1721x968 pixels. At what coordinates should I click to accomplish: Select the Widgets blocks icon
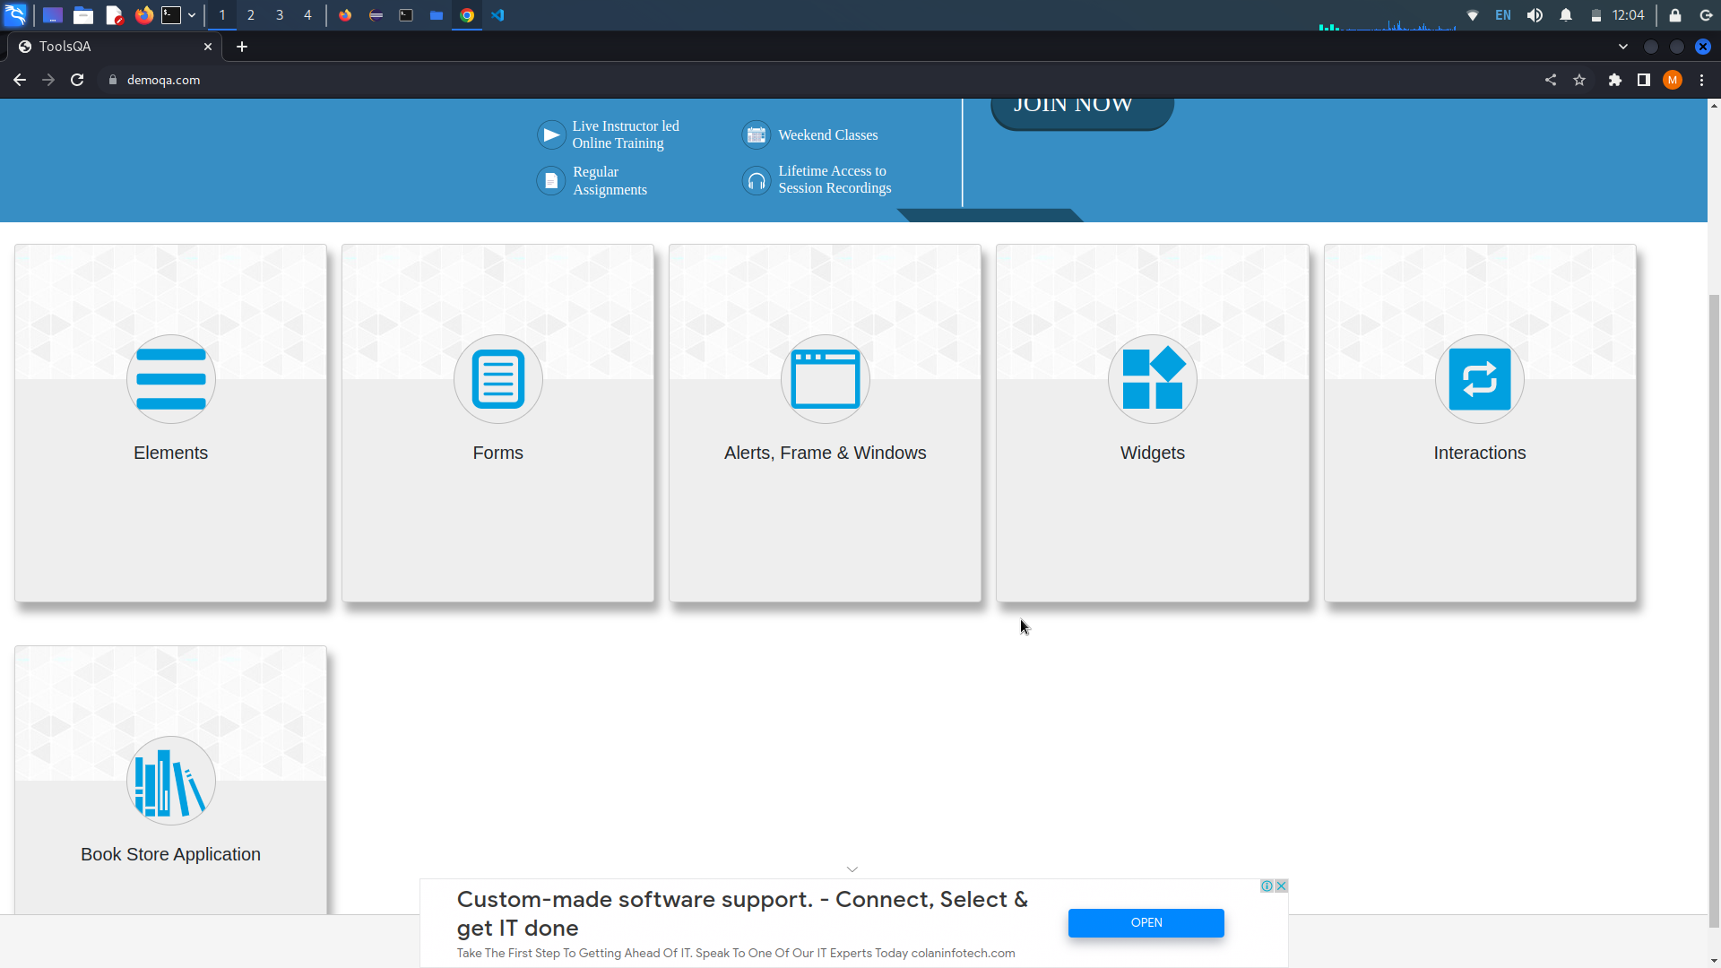tap(1152, 379)
